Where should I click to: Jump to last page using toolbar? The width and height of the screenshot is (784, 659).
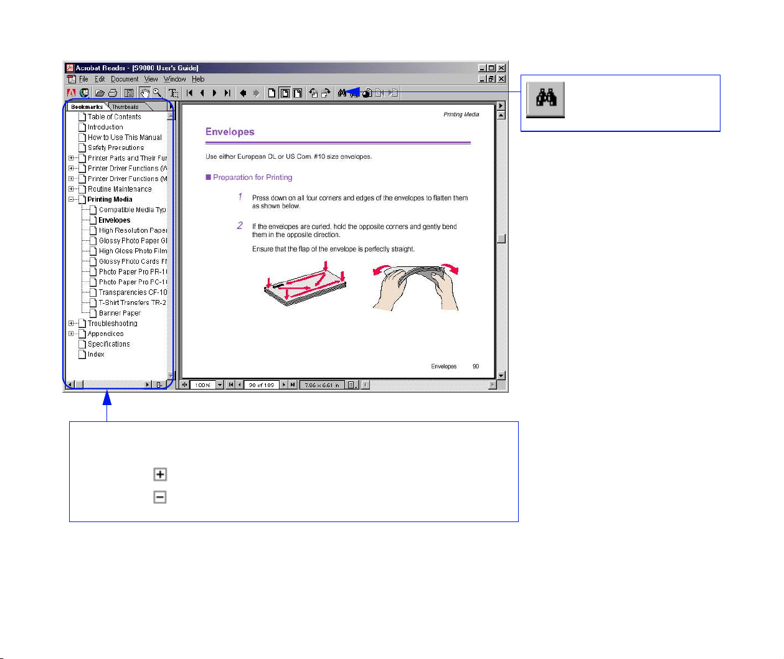click(x=227, y=93)
